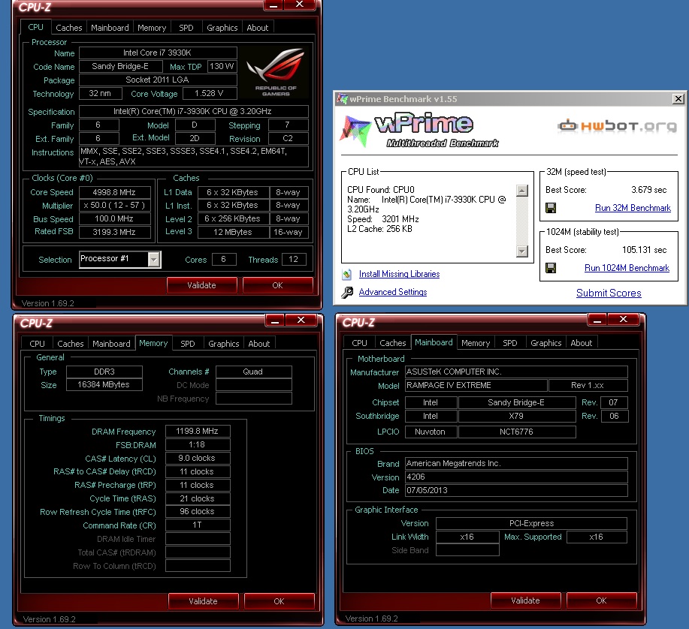Click the Core Voltage value 1.528 V
Viewport: 689px width, 629px height.
point(209,94)
